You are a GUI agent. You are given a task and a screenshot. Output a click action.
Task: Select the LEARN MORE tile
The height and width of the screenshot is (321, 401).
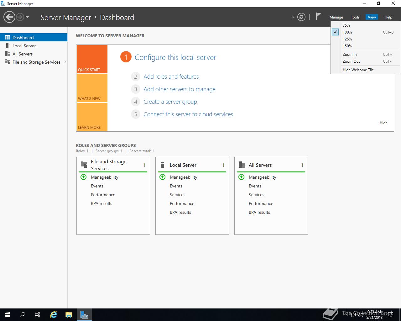[92, 117]
